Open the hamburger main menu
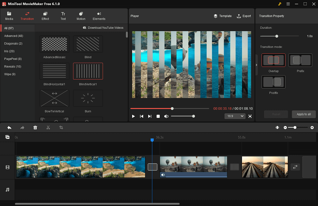The image size is (318, 206). 288,4
